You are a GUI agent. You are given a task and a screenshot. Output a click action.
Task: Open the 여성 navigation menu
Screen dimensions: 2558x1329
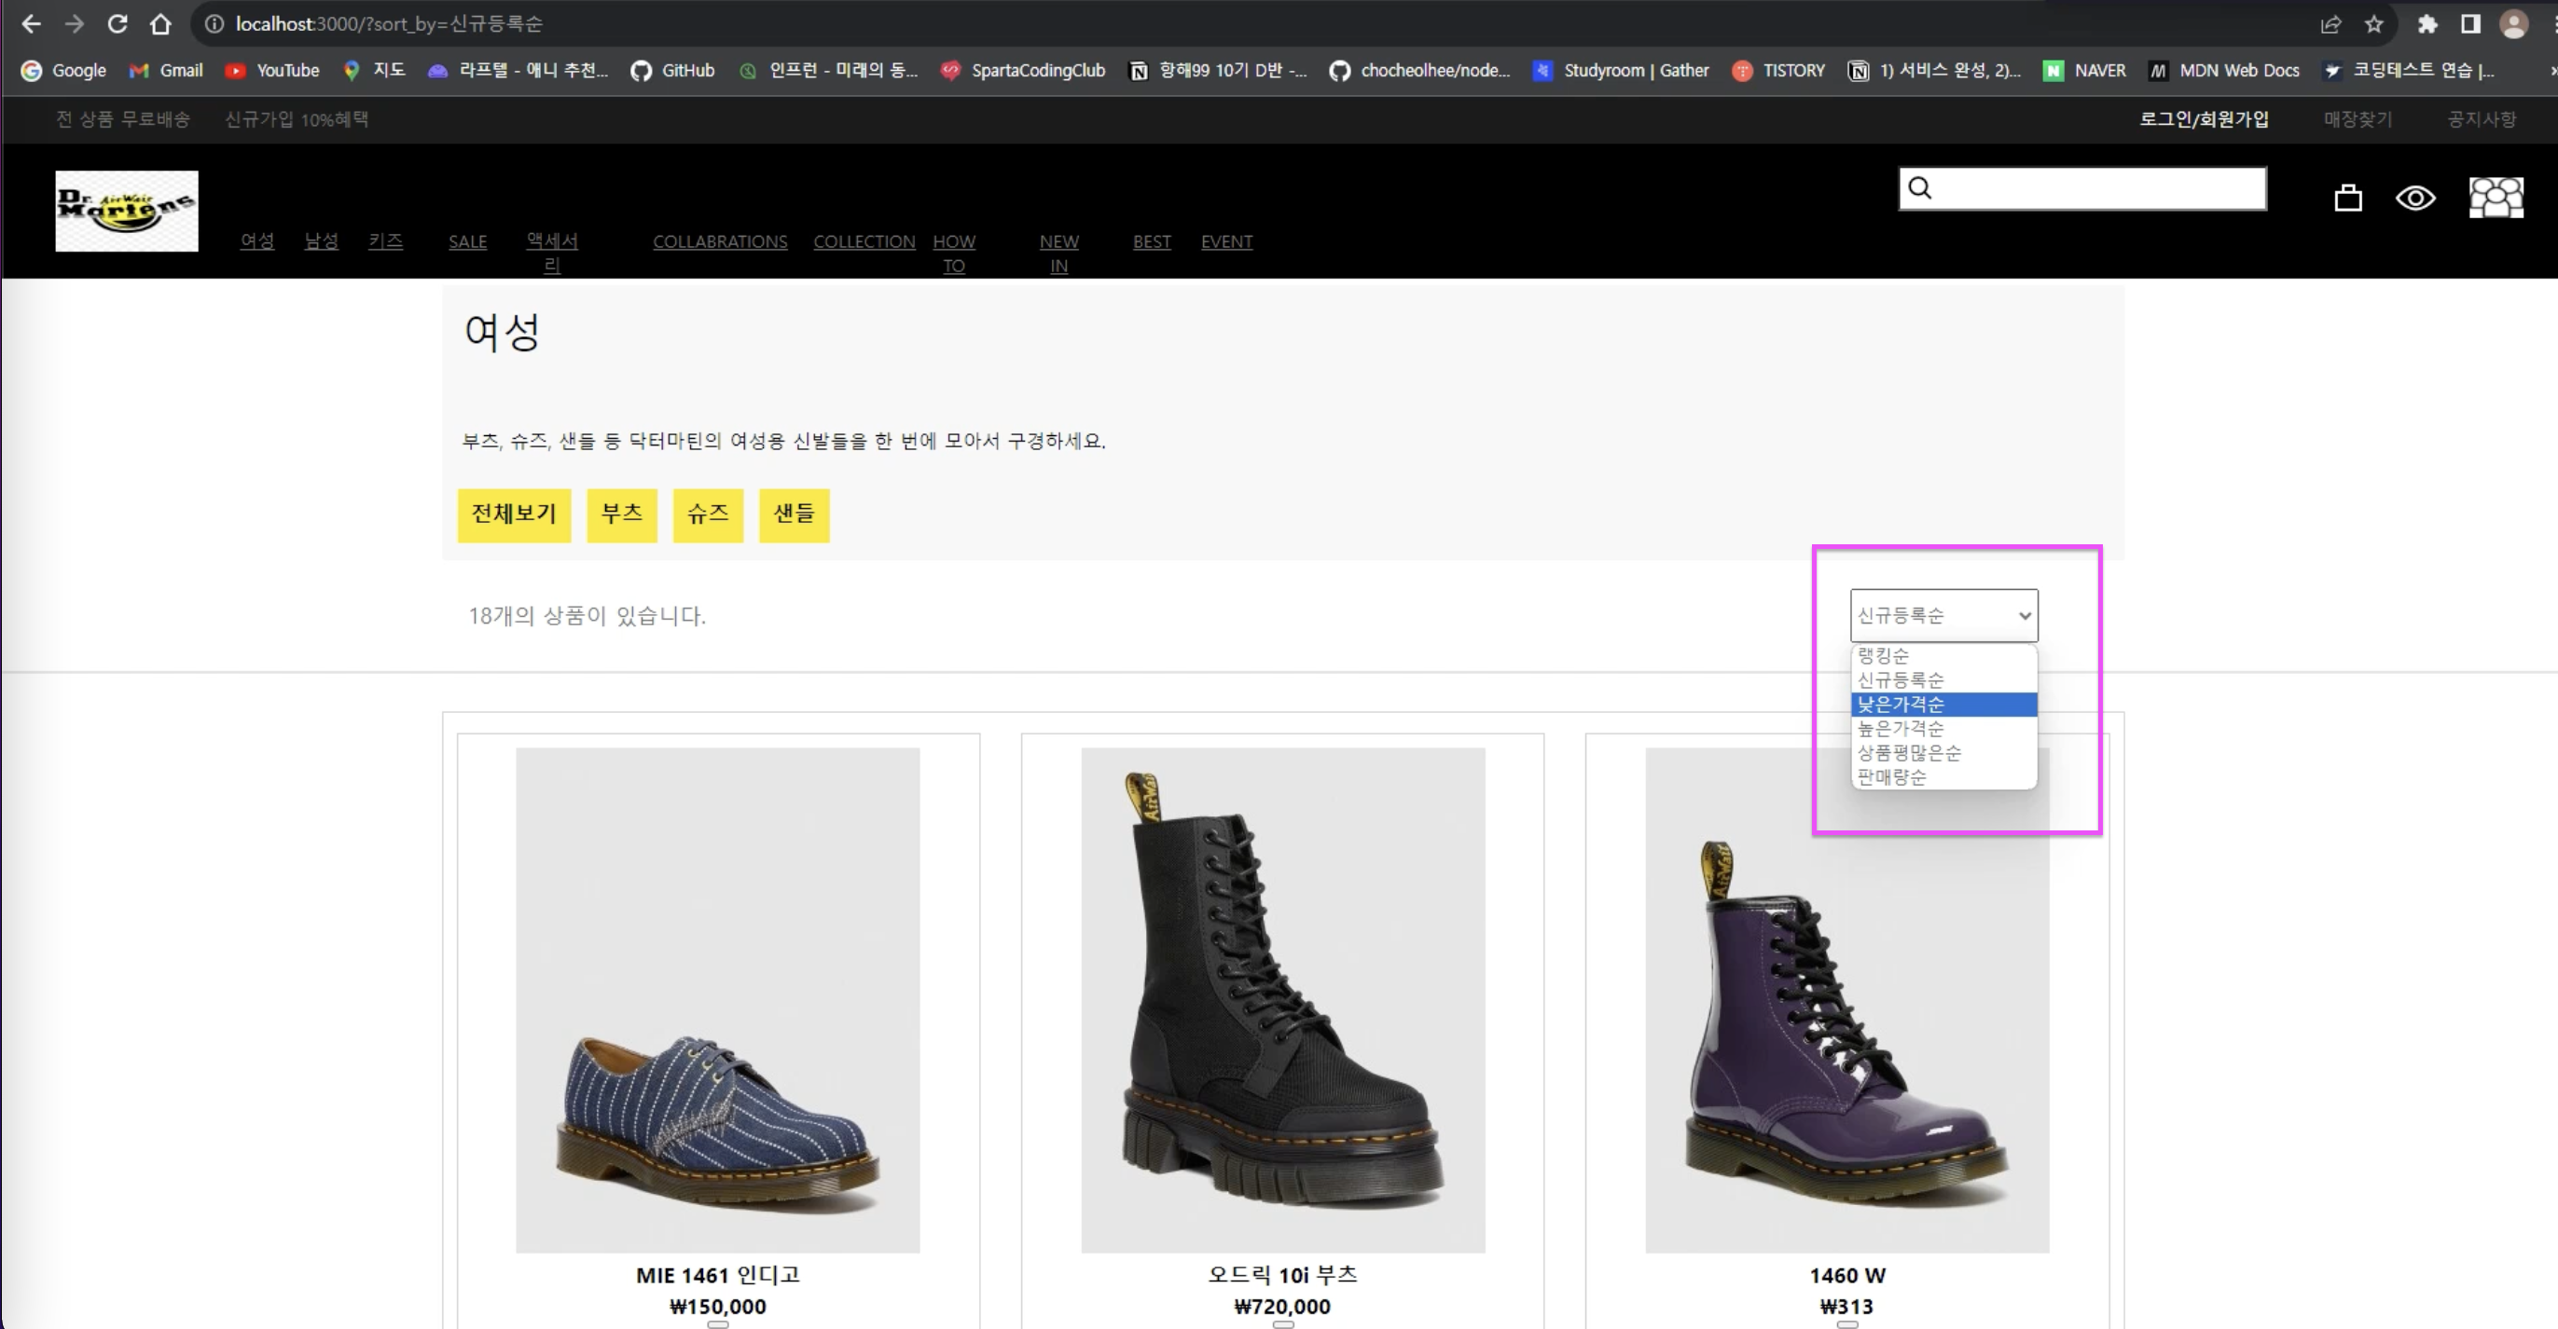[257, 241]
